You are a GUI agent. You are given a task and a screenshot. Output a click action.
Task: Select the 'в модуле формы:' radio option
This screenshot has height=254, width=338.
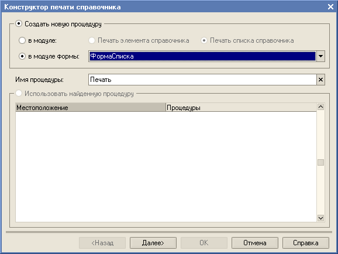pyautogui.click(x=22, y=56)
